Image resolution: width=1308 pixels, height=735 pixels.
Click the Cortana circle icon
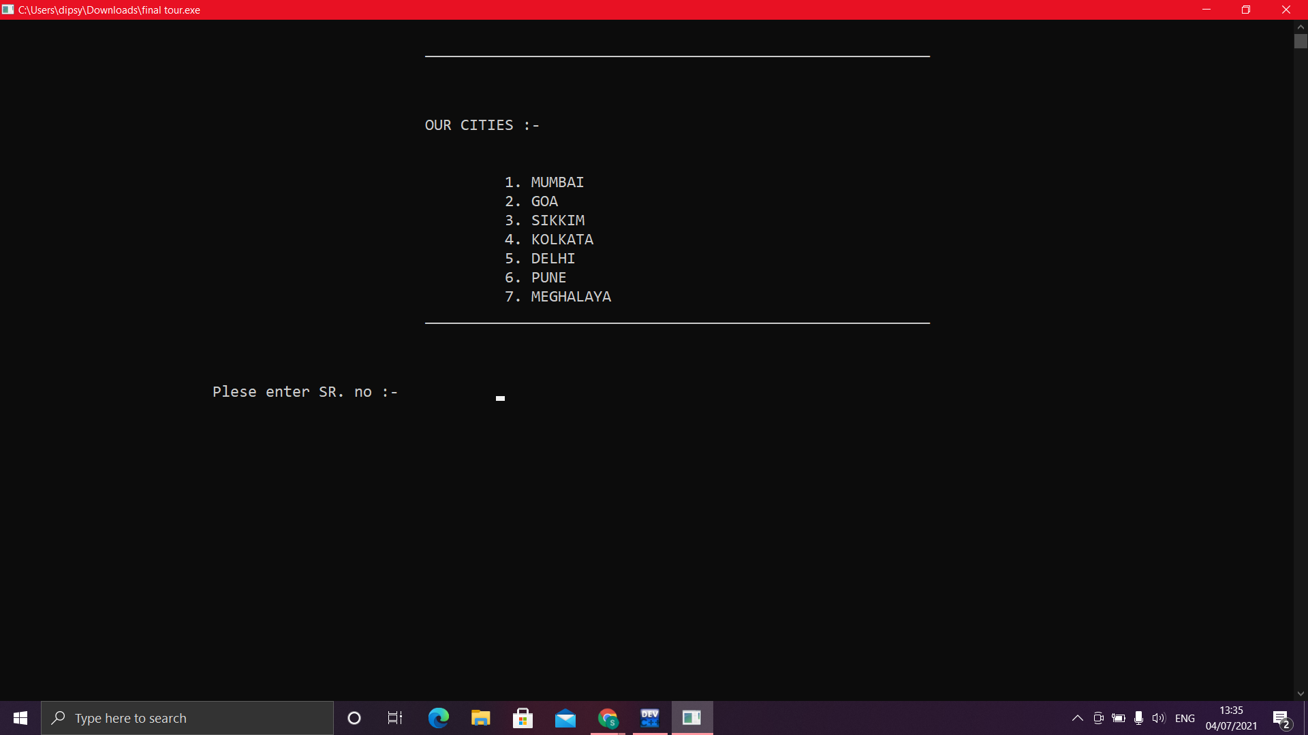click(x=354, y=718)
